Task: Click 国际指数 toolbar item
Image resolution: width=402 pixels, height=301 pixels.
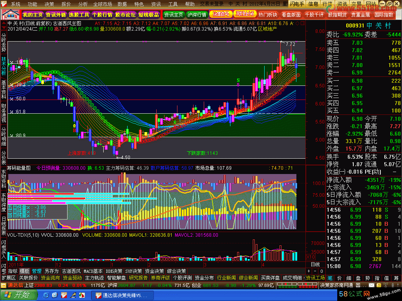Action: [384, 15]
